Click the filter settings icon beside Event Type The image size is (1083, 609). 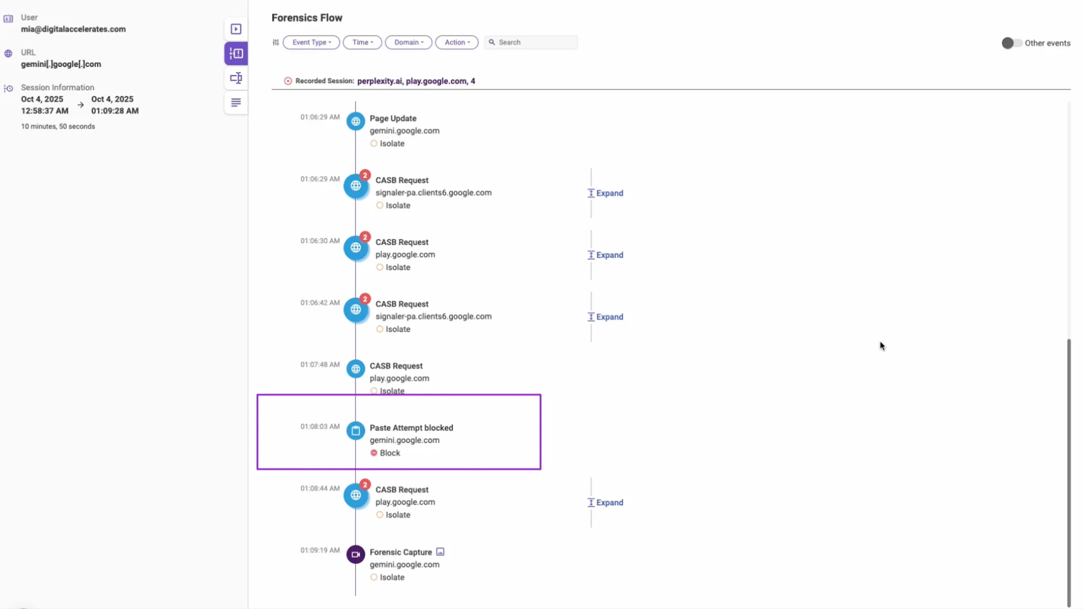point(275,42)
